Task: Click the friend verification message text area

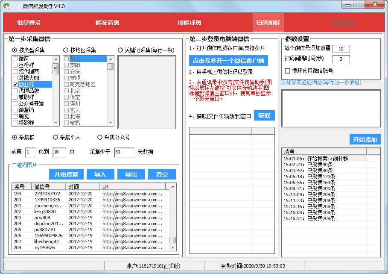Action: coord(331,108)
